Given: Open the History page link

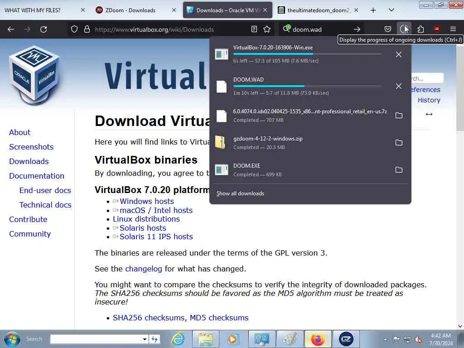Looking at the screenshot, I should point(429,100).
